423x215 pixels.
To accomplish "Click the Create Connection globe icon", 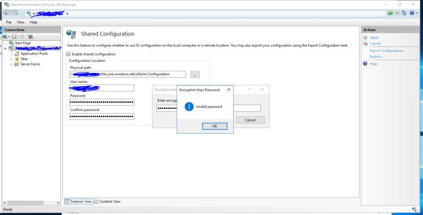I will pyautogui.click(x=5, y=36).
